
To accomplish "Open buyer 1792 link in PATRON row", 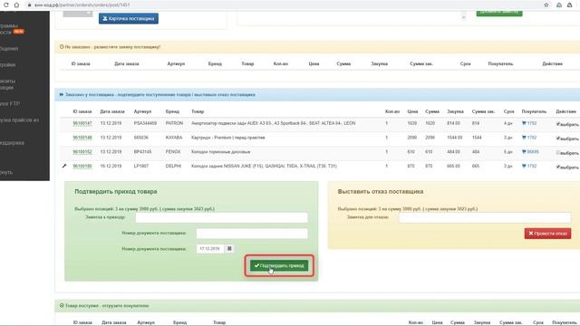I will pyautogui.click(x=532, y=123).
